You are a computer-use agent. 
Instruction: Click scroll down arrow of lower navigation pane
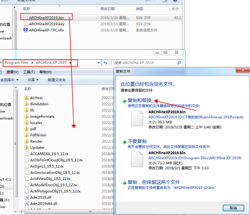[x=16, y=212]
